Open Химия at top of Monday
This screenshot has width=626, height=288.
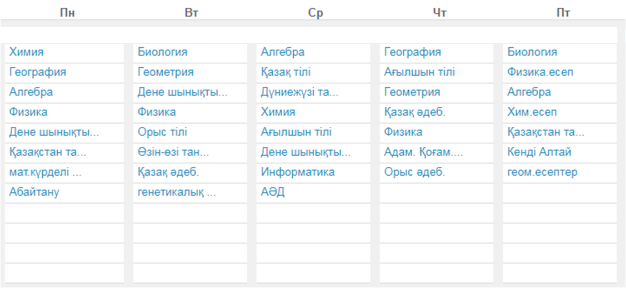point(26,52)
